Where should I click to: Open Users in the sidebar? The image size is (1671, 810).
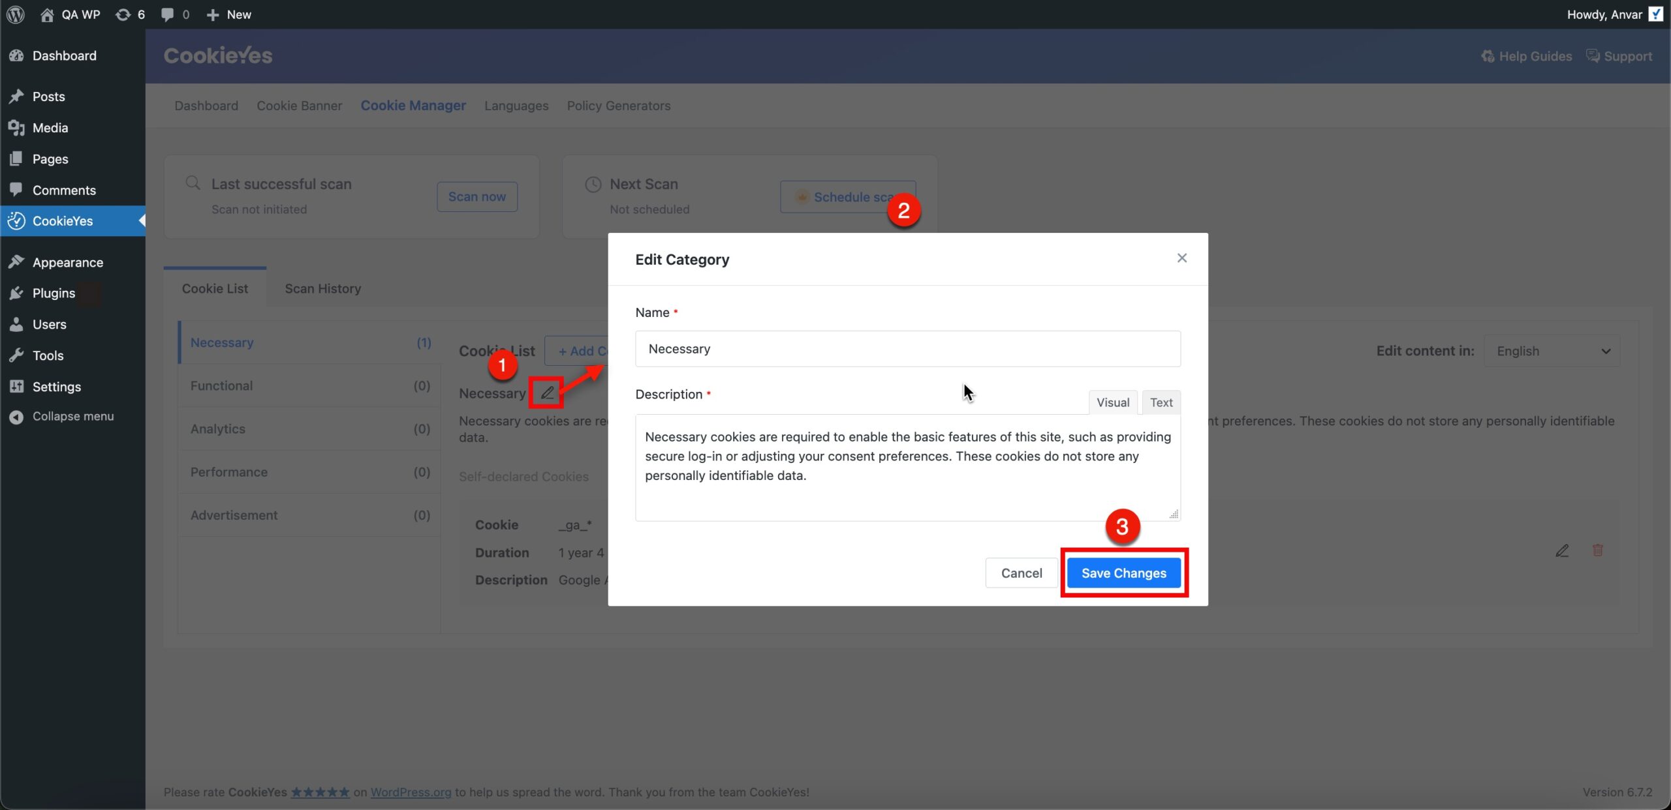[72, 325]
